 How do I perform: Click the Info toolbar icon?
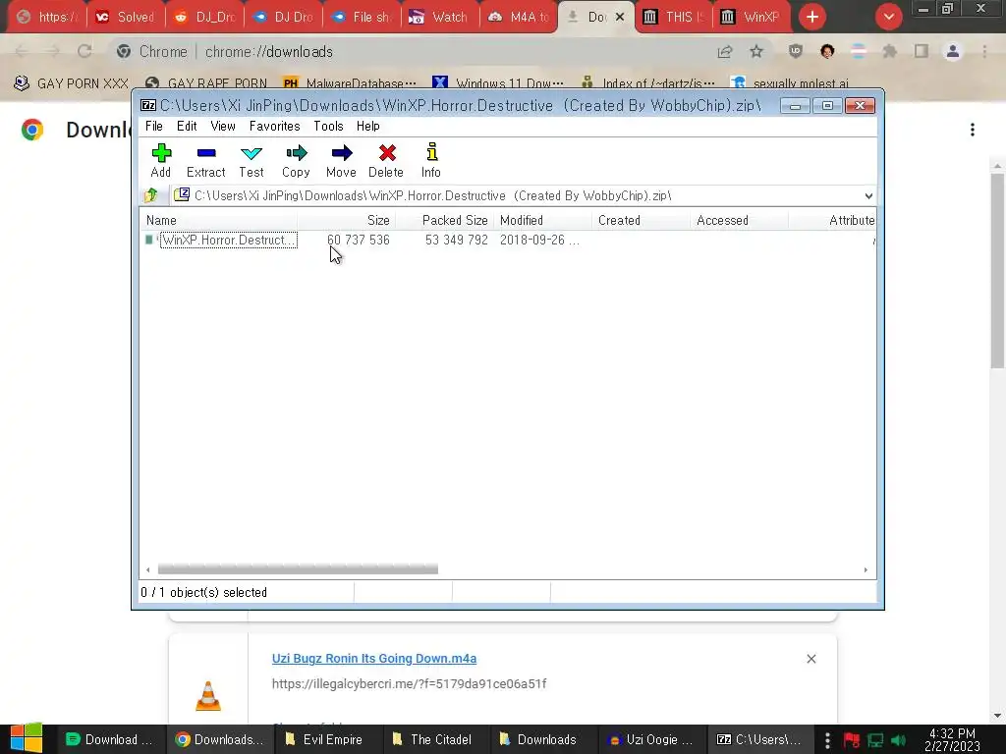click(432, 152)
